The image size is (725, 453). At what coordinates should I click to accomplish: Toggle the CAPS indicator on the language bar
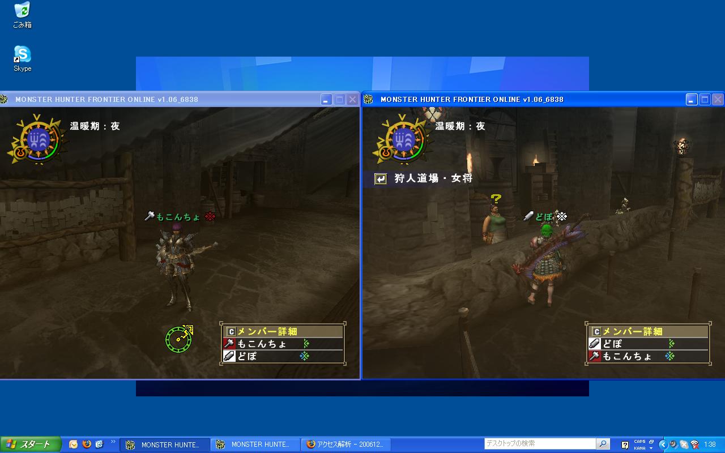point(639,442)
